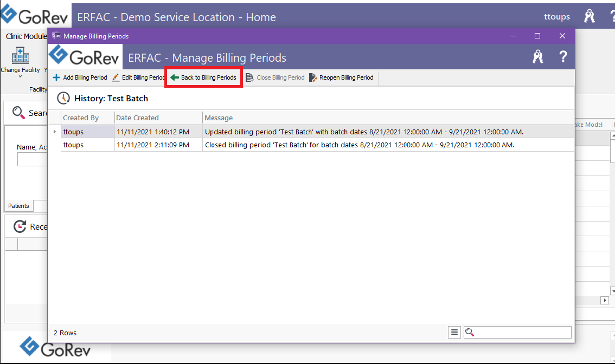Select the 'Updated billing period' message cell
615x364 pixels.
pyautogui.click(x=388, y=132)
